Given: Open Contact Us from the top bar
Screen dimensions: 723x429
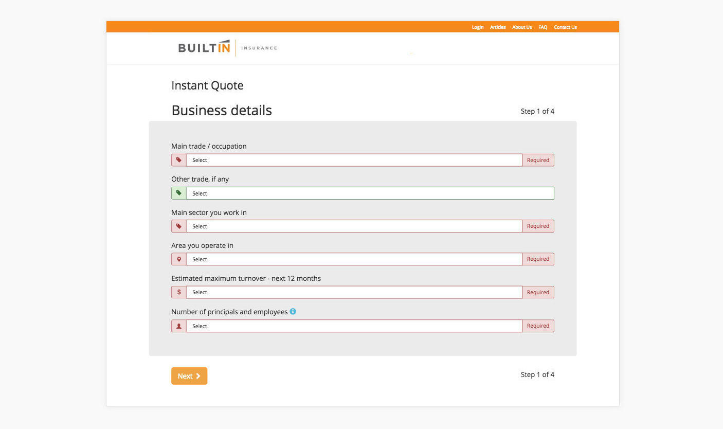Looking at the screenshot, I should coord(565,27).
